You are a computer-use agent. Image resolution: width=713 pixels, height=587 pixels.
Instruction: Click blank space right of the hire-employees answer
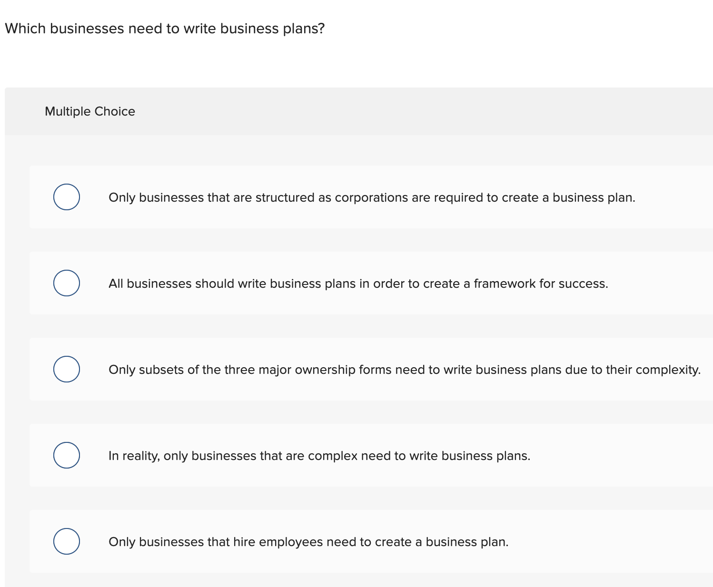pos(609,542)
